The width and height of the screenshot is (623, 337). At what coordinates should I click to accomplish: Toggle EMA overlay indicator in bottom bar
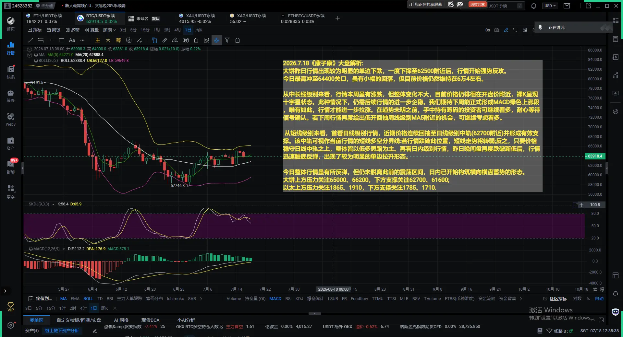75,299
